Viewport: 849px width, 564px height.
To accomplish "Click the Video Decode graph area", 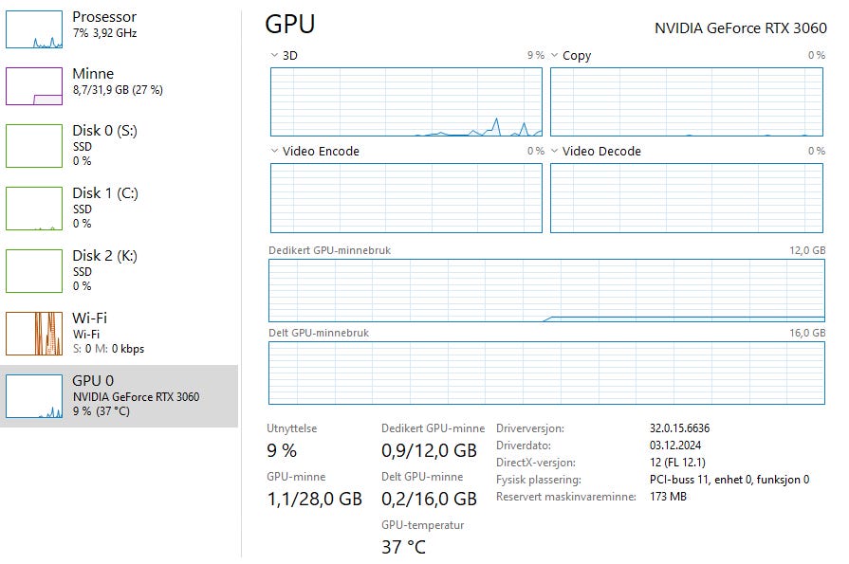I will click(687, 198).
